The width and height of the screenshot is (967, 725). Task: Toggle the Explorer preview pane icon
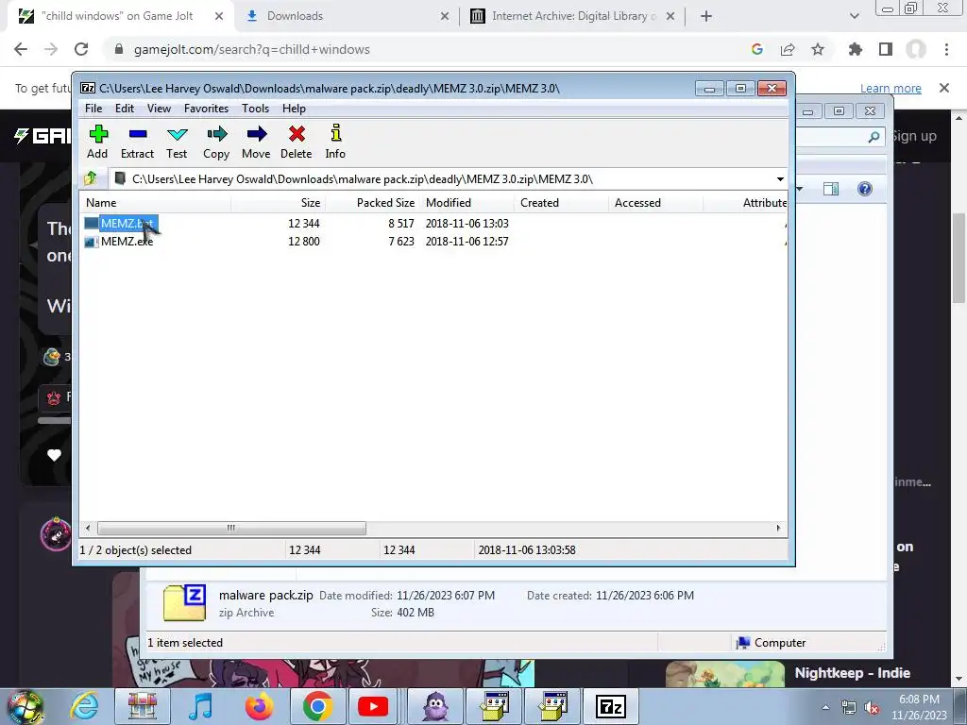pos(831,189)
